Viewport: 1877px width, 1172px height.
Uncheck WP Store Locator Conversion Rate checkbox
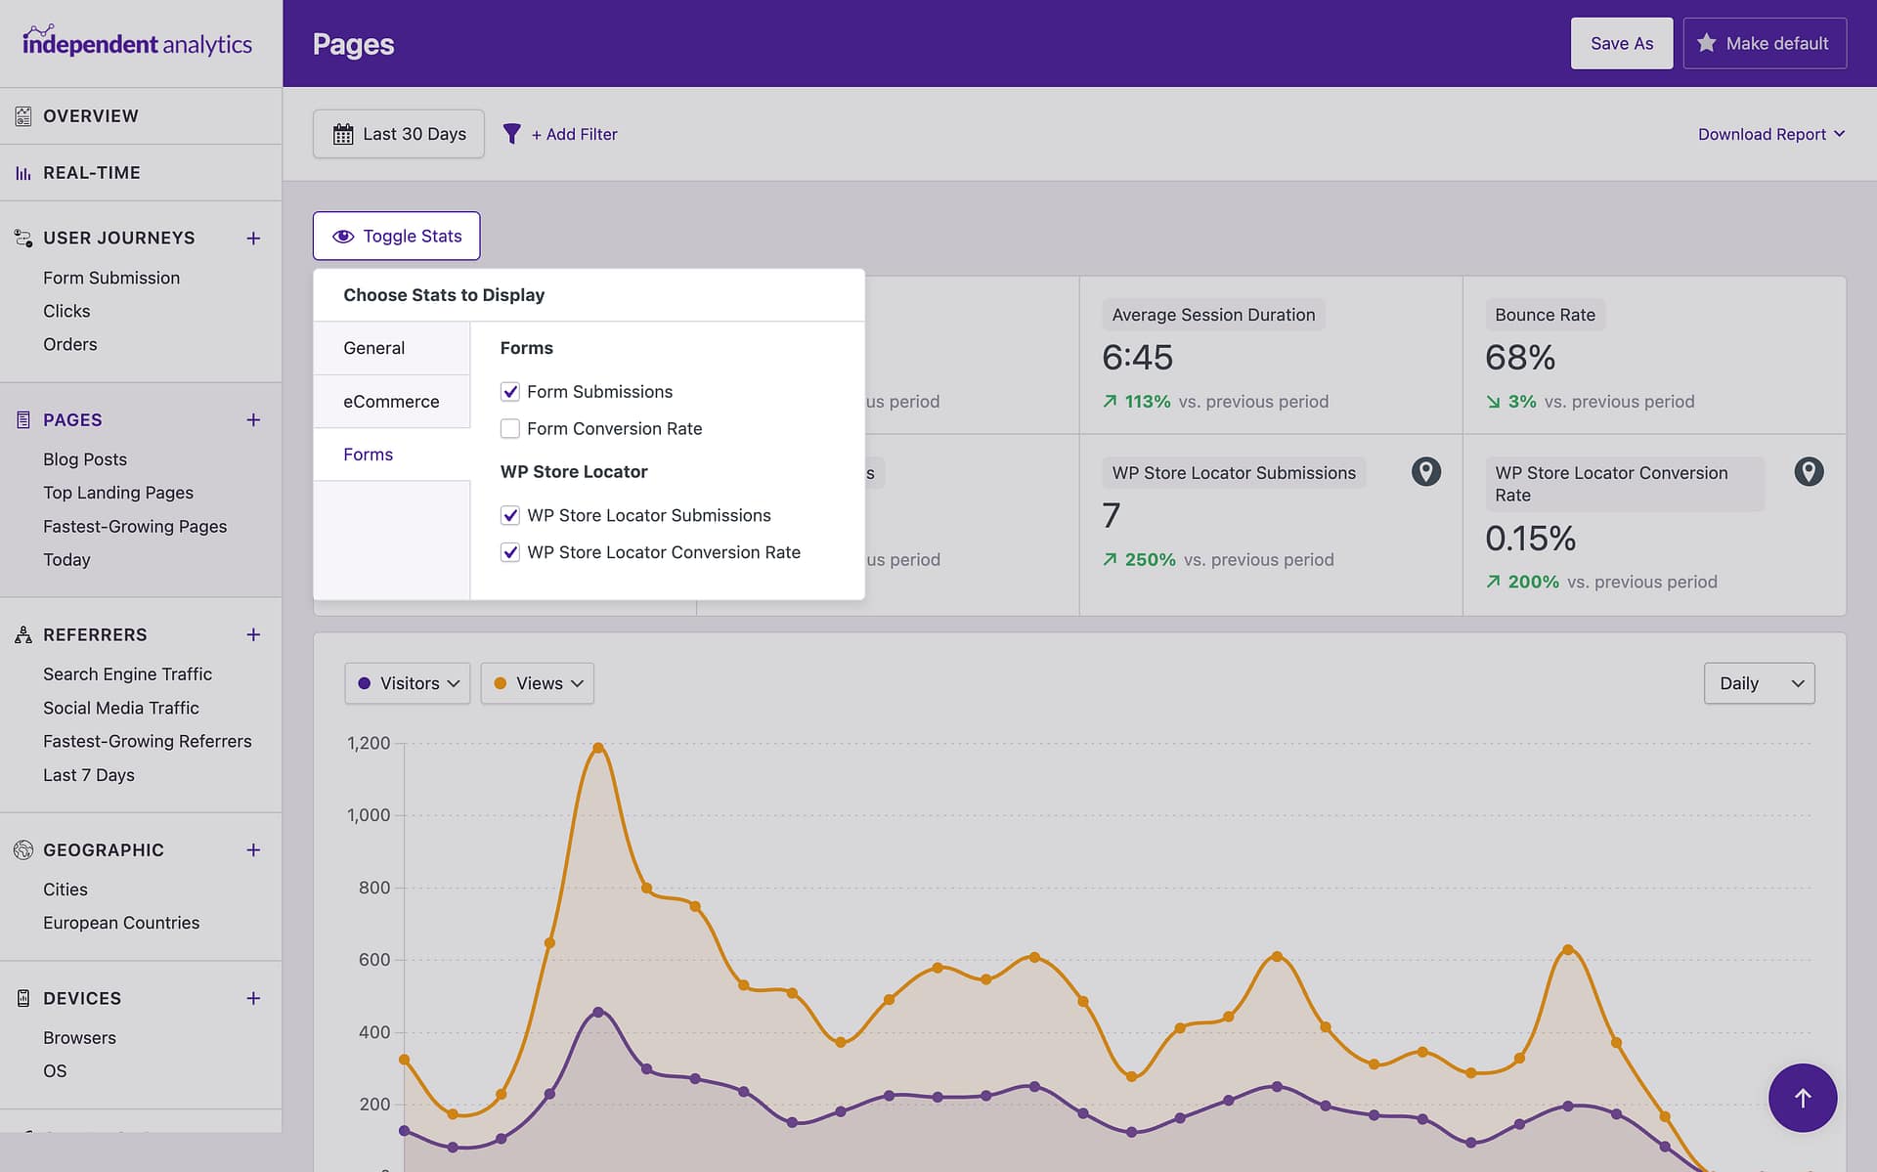click(x=510, y=552)
